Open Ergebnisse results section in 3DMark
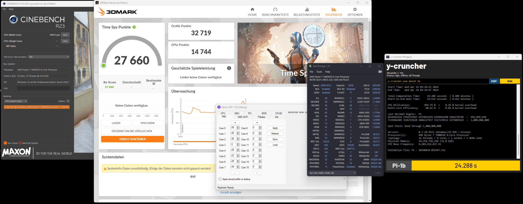The width and height of the screenshot is (523, 204). (334, 12)
